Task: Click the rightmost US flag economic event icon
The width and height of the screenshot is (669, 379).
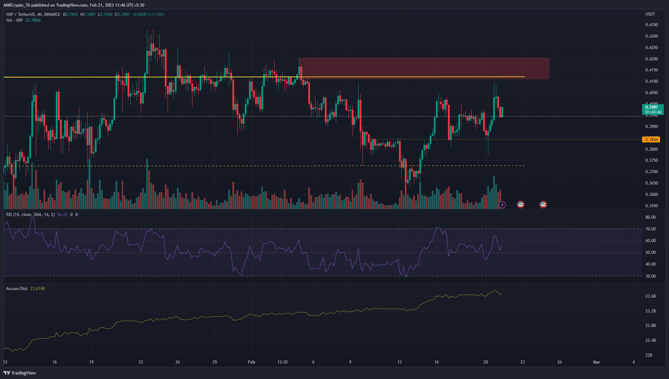Action: tap(543, 204)
